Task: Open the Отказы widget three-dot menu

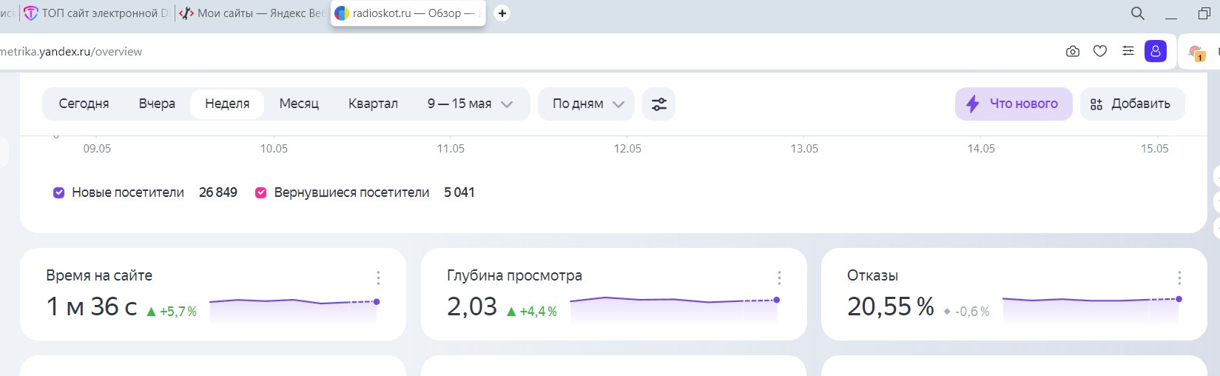Action: [x=1179, y=278]
